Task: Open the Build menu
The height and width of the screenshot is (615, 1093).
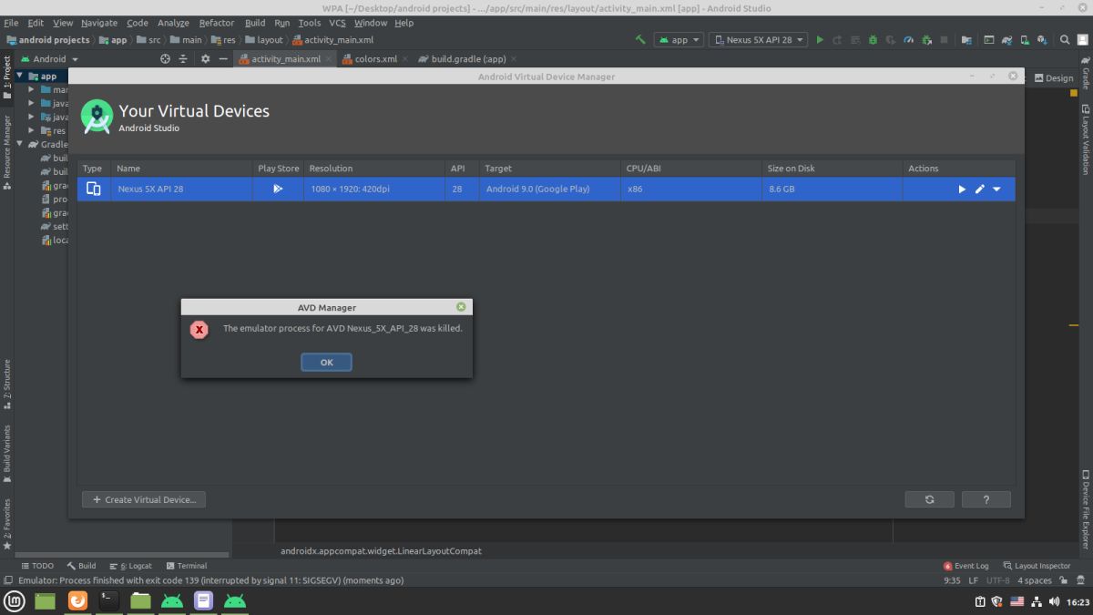Action: pyautogui.click(x=255, y=23)
